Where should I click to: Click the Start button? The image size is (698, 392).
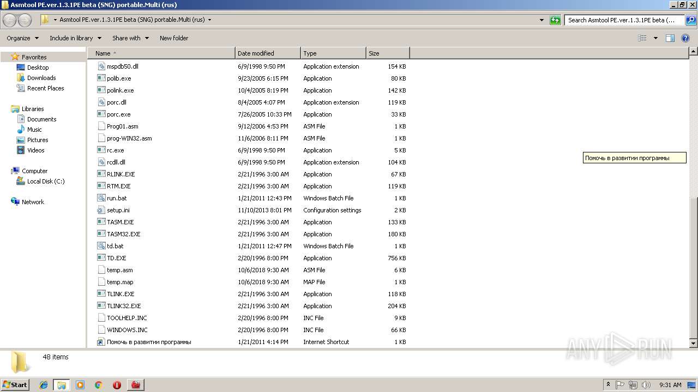point(15,385)
